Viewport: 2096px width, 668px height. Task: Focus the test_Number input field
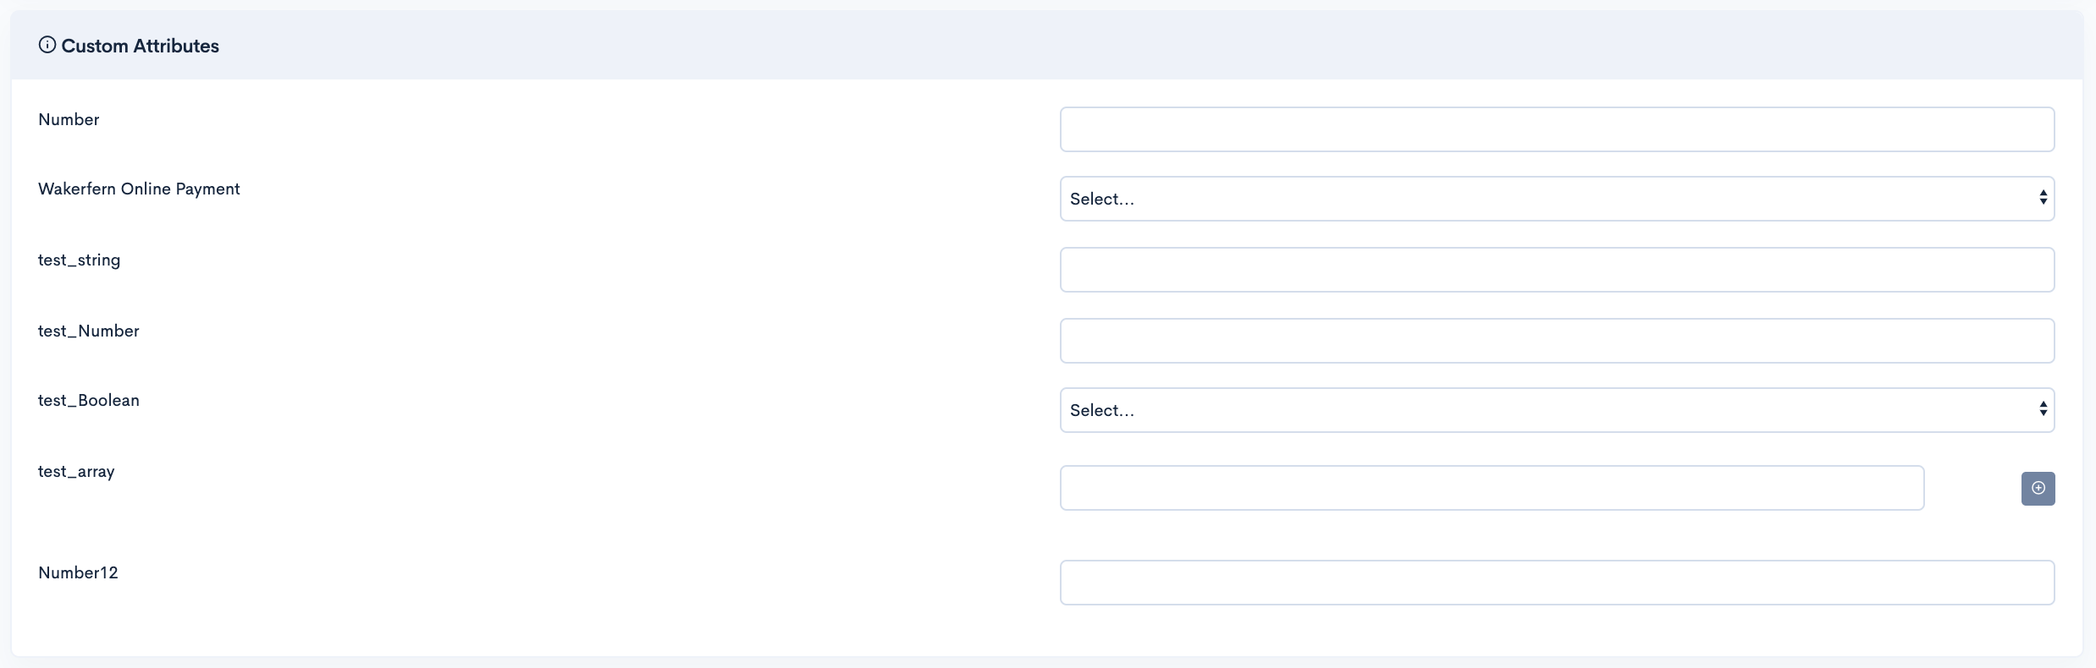coord(1557,341)
